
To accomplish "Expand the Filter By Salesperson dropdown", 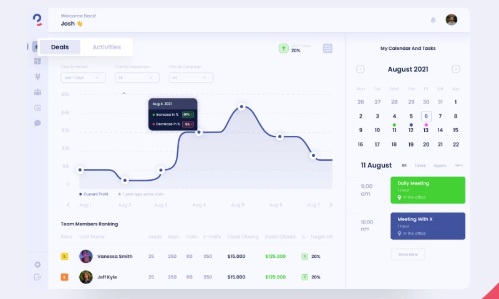I will [x=137, y=78].
